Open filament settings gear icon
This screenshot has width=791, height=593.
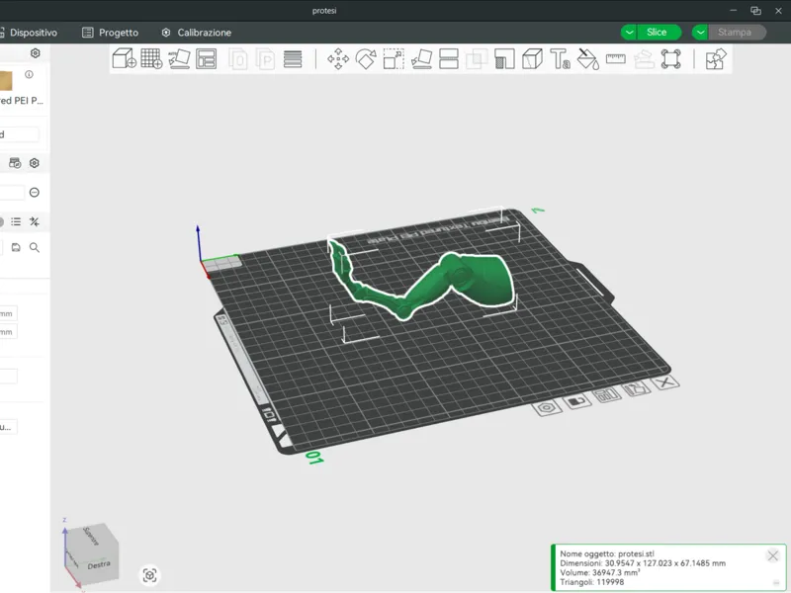(35, 163)
